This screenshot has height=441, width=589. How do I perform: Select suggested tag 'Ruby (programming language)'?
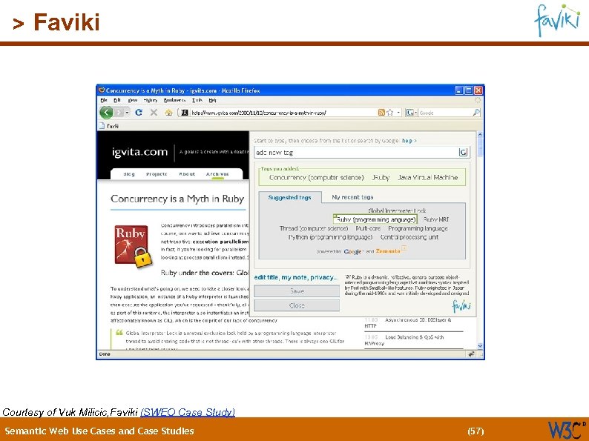(375, 219)
